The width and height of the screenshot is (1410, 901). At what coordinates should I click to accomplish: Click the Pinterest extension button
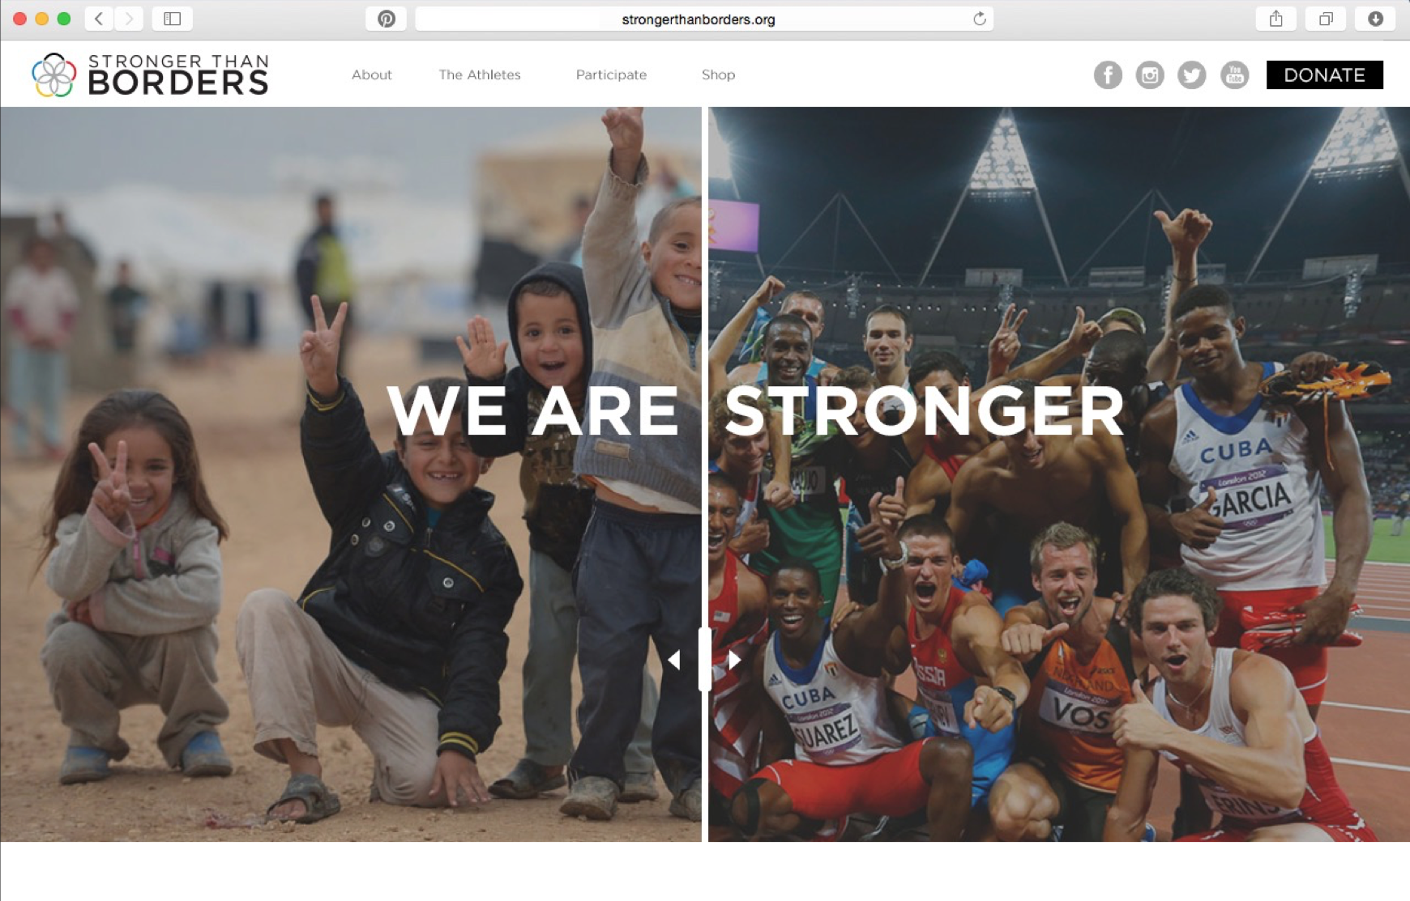click(387, 19)
